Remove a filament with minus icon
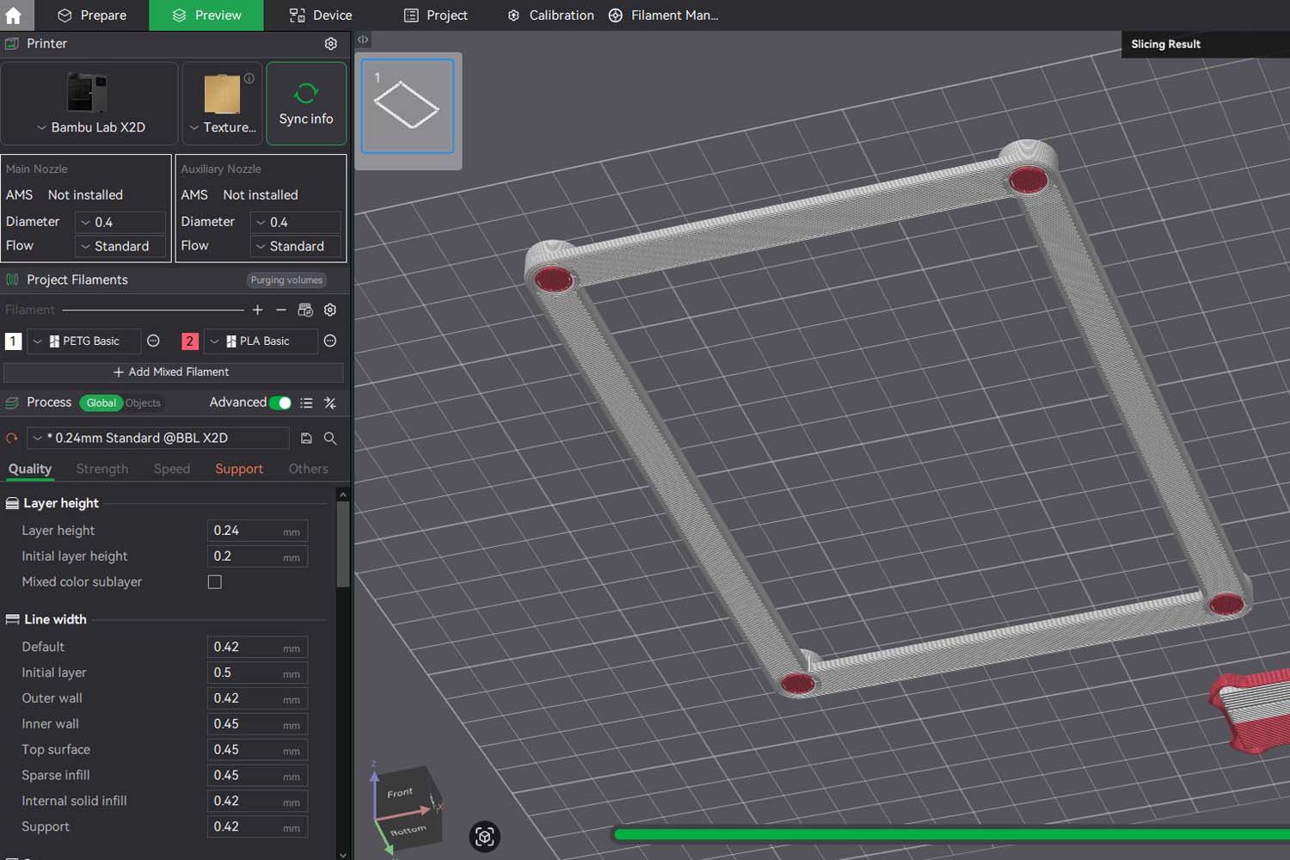The height and width of the screenshot is (860, 1290). (x=281, y=310)
